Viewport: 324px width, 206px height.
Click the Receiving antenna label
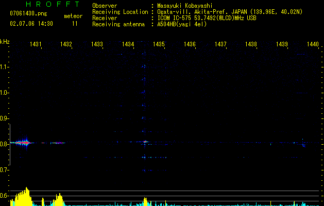[x=118, y=24]
